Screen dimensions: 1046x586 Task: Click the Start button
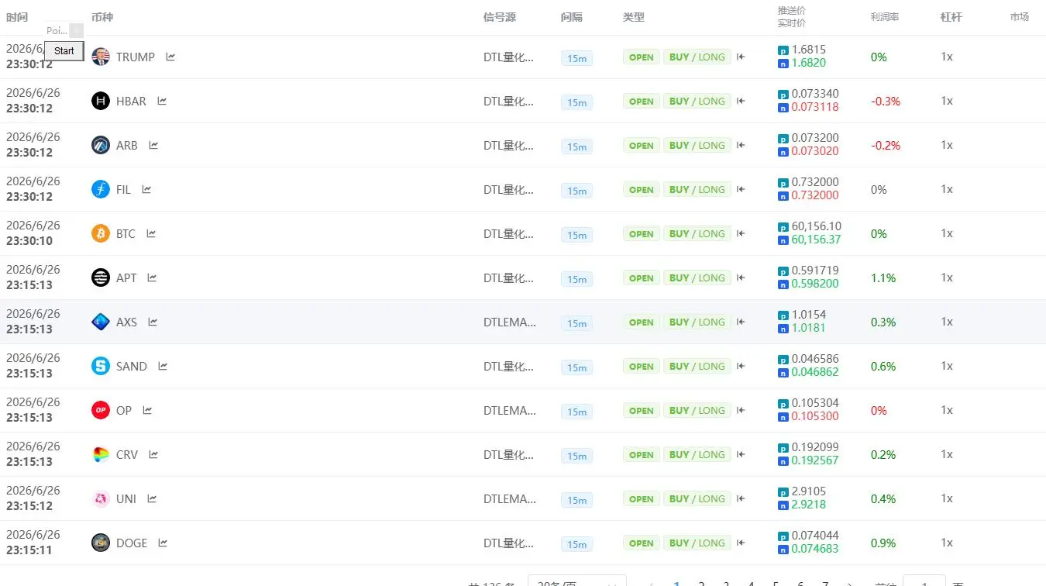(64, 51)
